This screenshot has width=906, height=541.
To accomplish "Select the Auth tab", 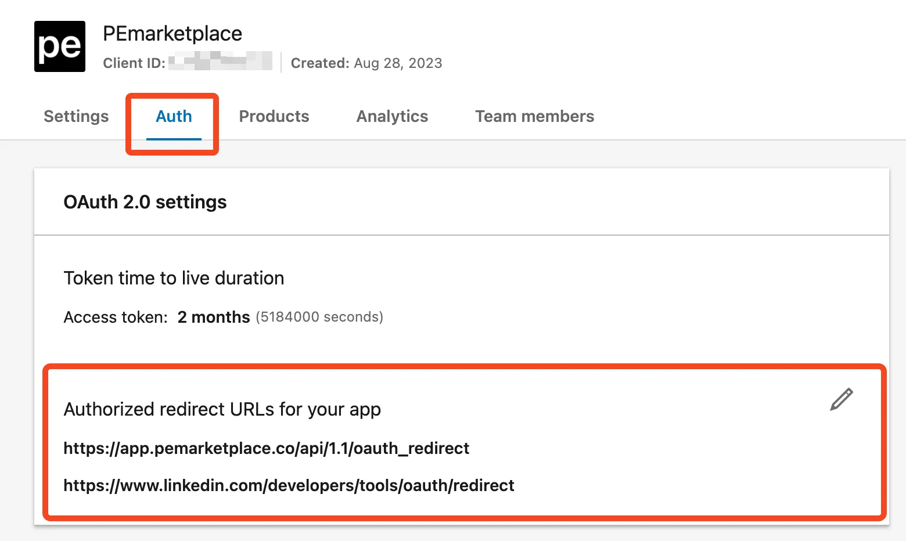I will [x=174, y=116].
